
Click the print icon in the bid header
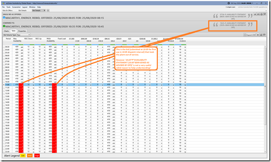(258, 14)
